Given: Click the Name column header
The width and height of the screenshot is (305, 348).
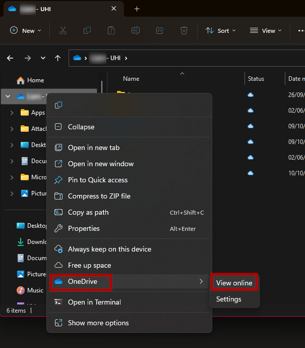Looking at the screenshot, I should [131, 79].
